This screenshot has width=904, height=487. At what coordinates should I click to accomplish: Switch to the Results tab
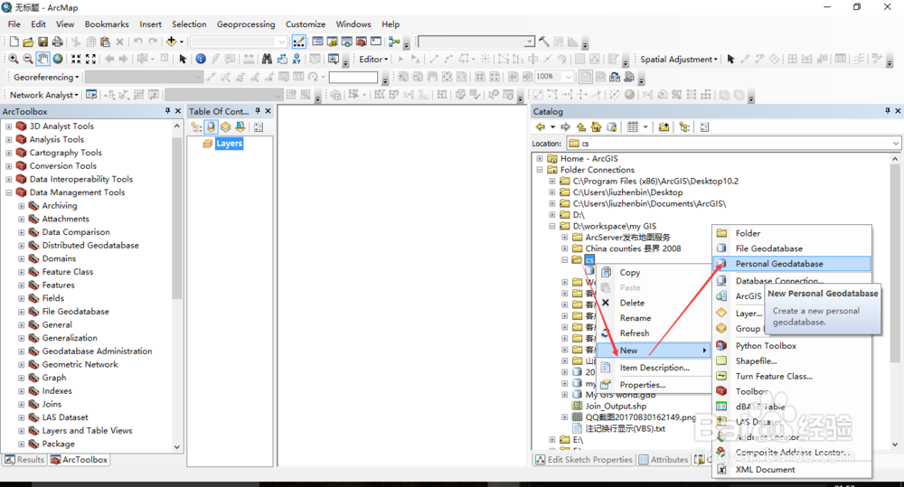point(24,459)
